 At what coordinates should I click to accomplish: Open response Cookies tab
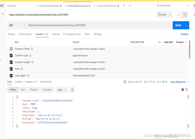pyautogui.click(x=19, y=82)
